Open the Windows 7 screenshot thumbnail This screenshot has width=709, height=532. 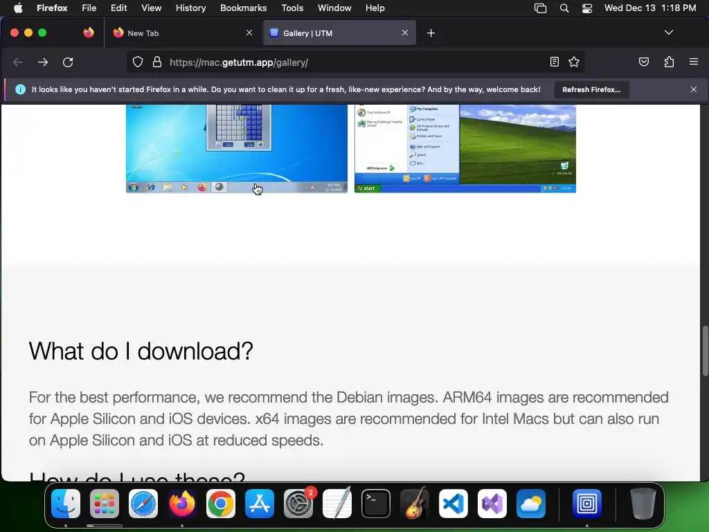pos(237,148)
